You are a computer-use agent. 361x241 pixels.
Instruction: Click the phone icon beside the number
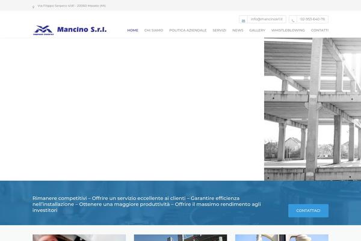pos(293,20)
